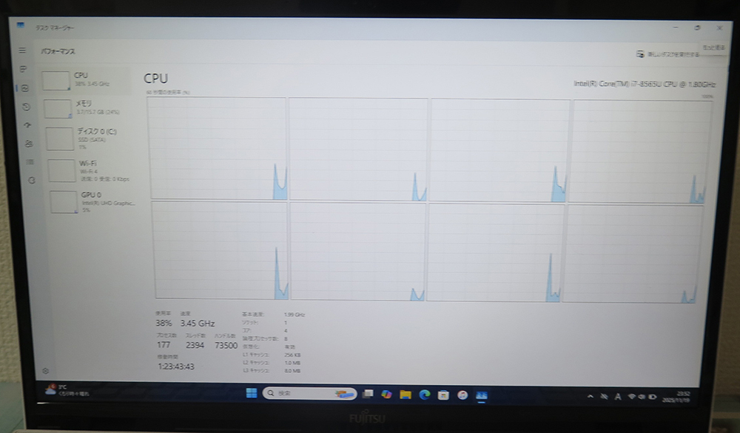Click the Intel Core i7-8565U CPU label

[645, 84]
